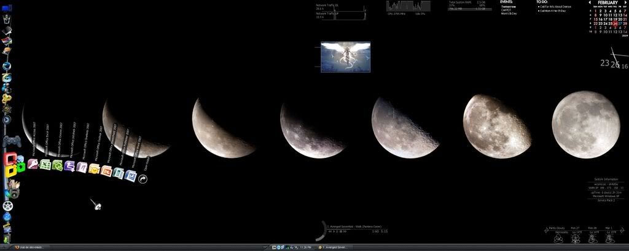Click the analog clock widget showing 23 26
629x251 pixels.
(x=614, y=58)
